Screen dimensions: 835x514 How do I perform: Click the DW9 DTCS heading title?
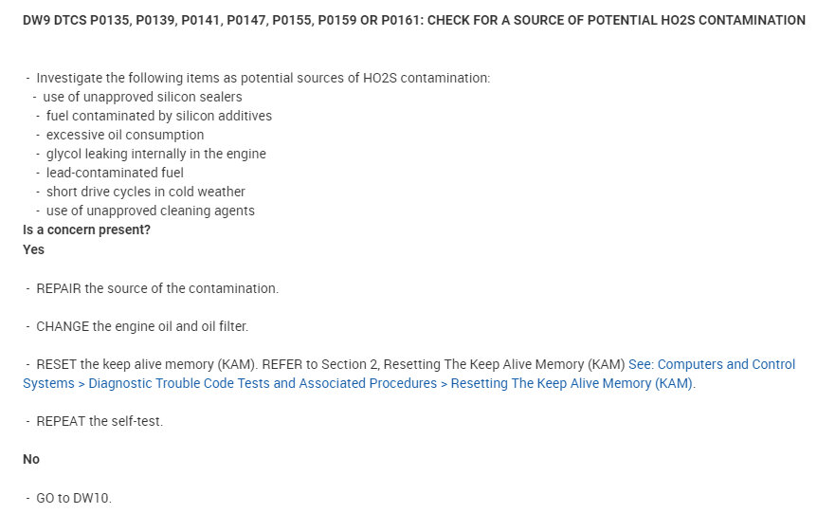point(414,20)
